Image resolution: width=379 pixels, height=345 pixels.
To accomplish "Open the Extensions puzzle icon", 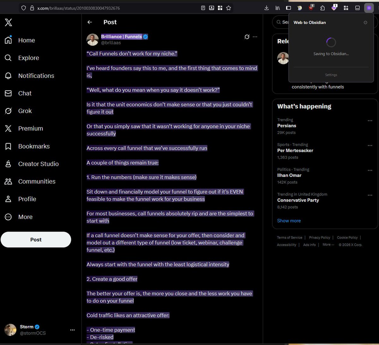I will click(x=322, y=8).
